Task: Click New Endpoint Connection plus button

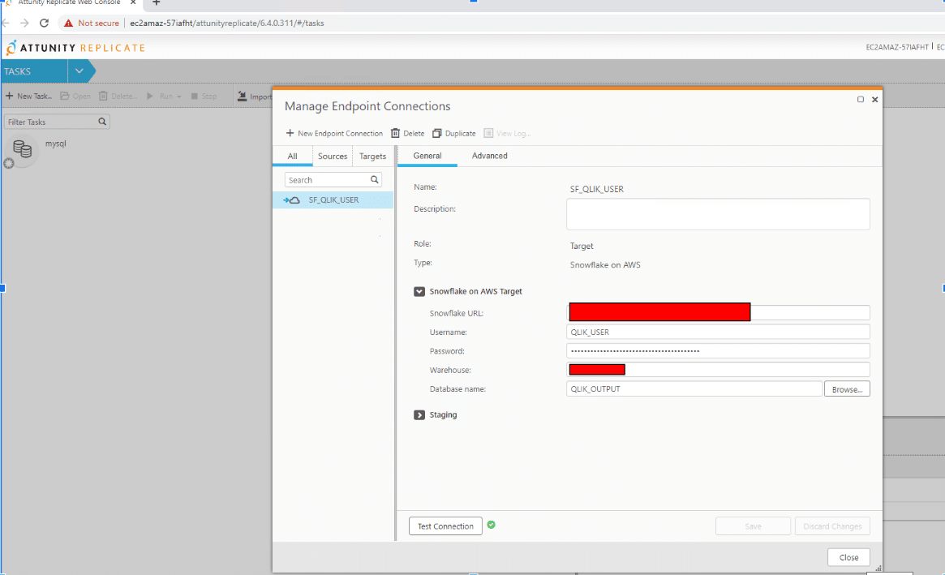Action: (334, 133)
